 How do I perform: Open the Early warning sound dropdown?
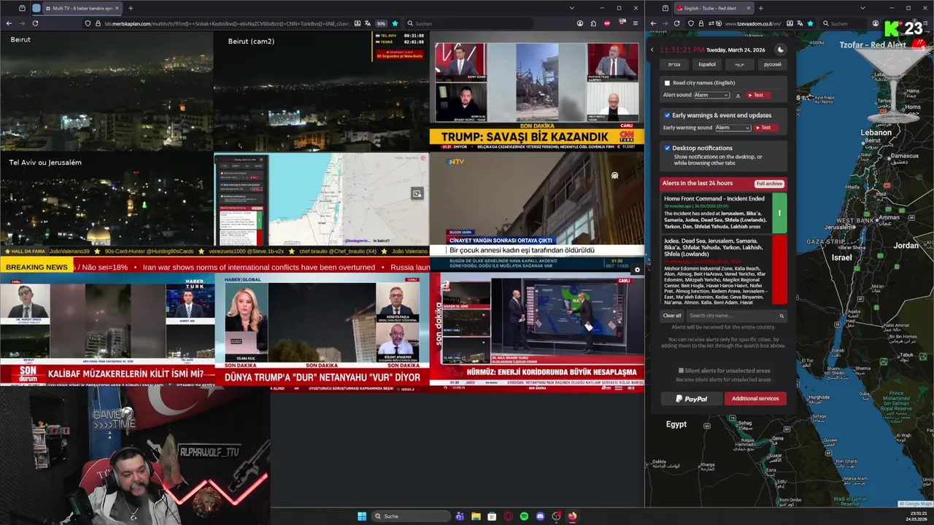[733, 128]
